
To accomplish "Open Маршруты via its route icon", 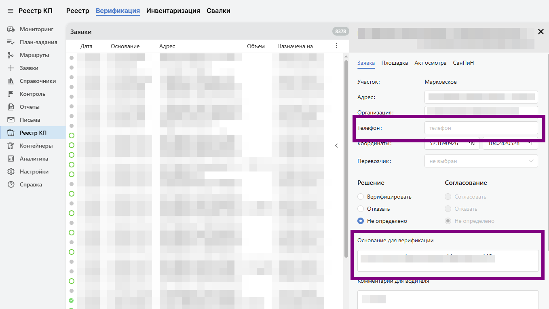I will coord(11,55).
